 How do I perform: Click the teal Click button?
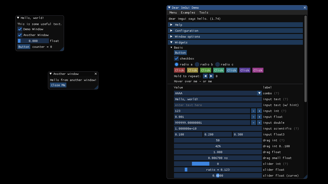219,70
